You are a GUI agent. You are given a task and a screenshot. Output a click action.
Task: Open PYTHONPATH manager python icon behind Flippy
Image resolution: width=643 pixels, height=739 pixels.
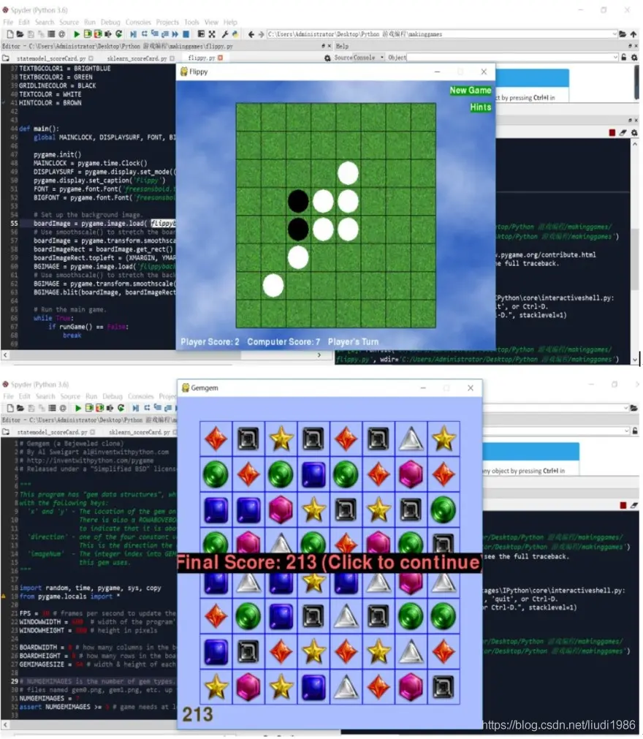click(x=235, y=34)
